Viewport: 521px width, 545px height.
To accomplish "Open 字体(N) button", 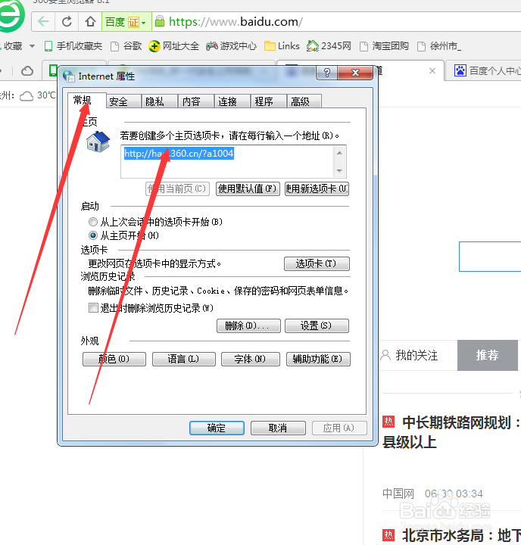I will (251, 359).
